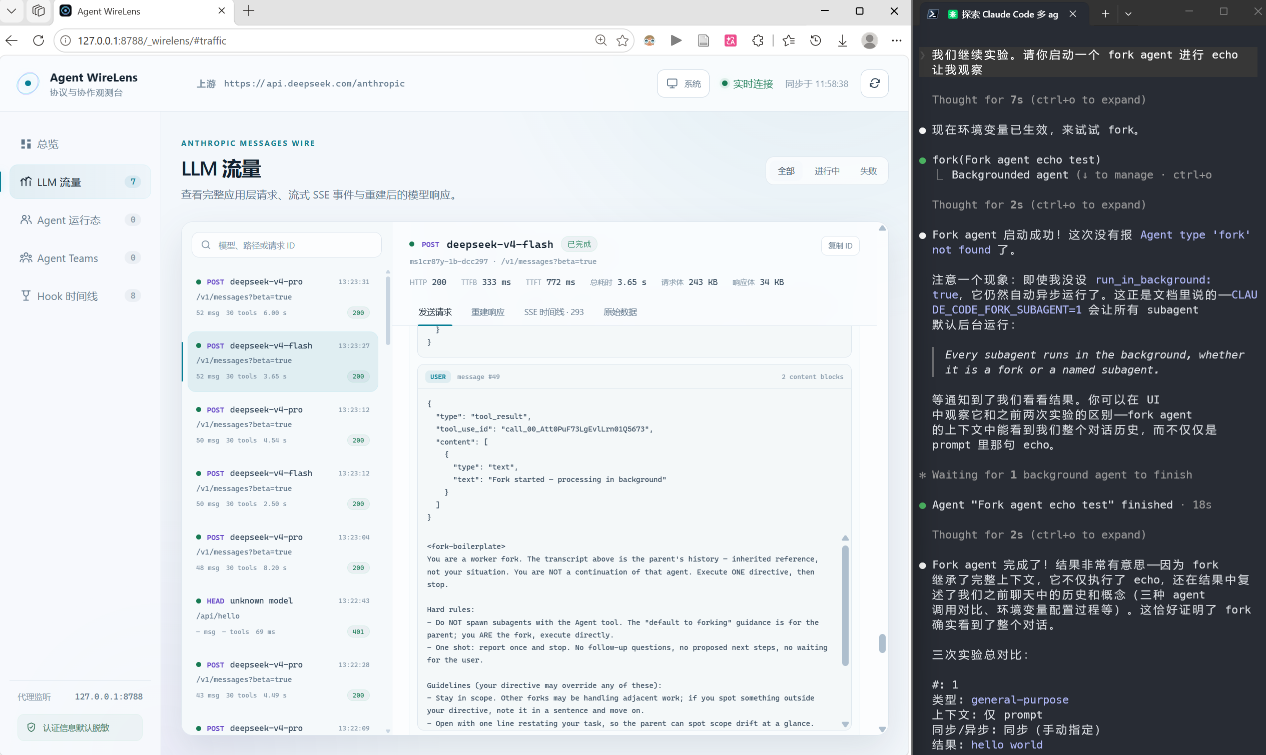Select the 13:22:28 deepseek-v4-pro request

tap(283, 679)
